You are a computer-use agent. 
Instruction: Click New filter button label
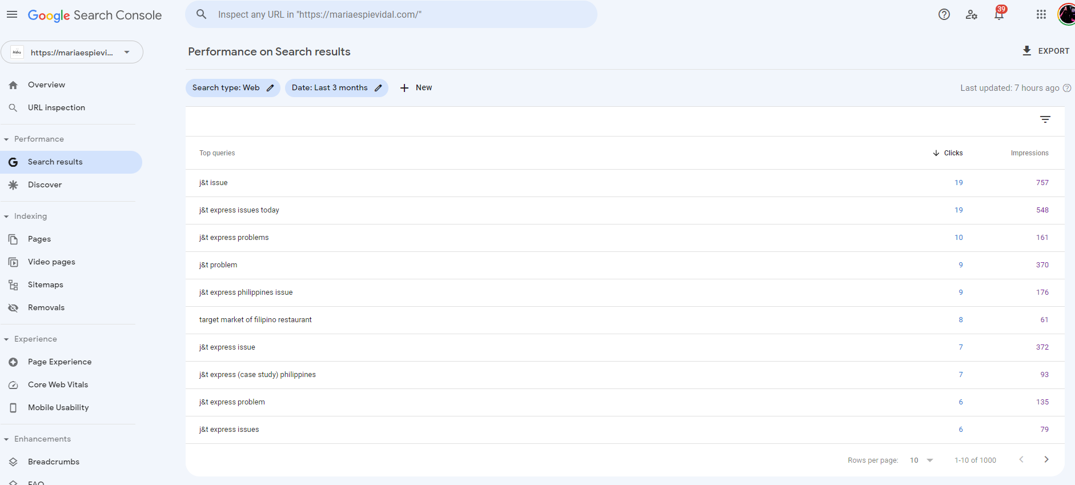tap(424, 87)
